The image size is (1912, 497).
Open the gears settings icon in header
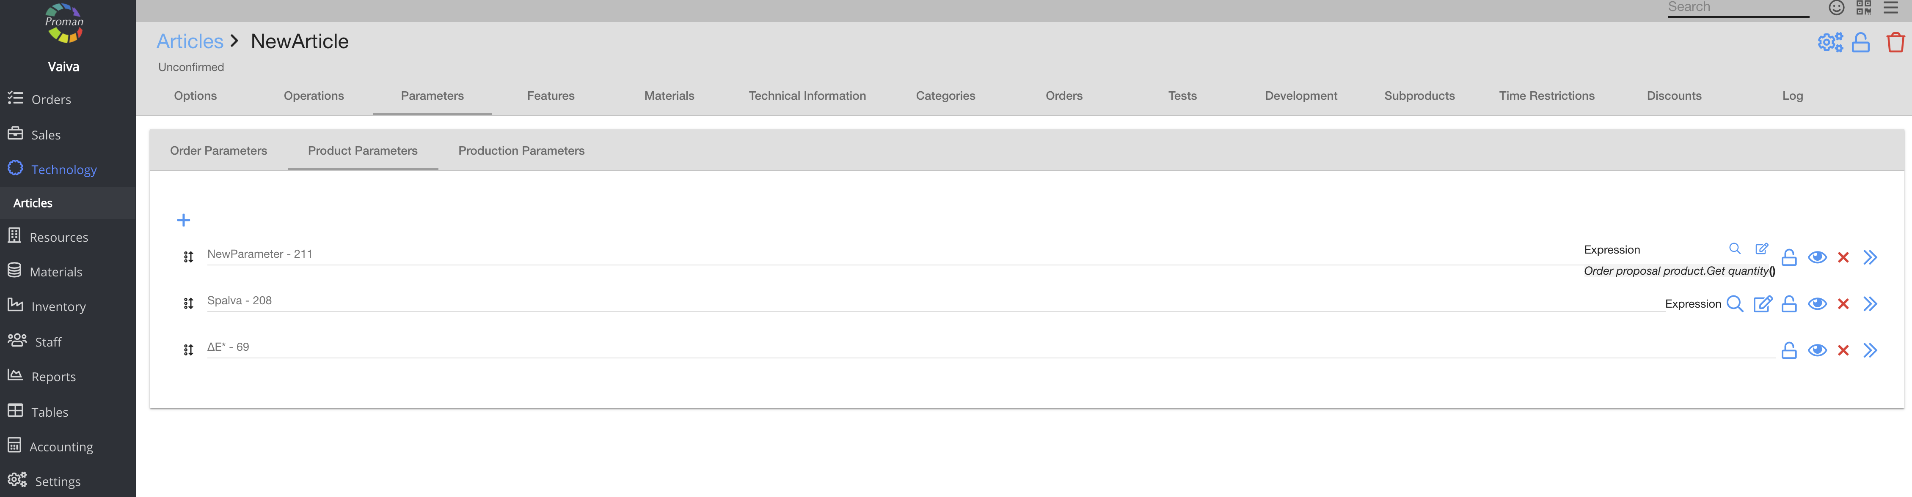[1829, 43]
